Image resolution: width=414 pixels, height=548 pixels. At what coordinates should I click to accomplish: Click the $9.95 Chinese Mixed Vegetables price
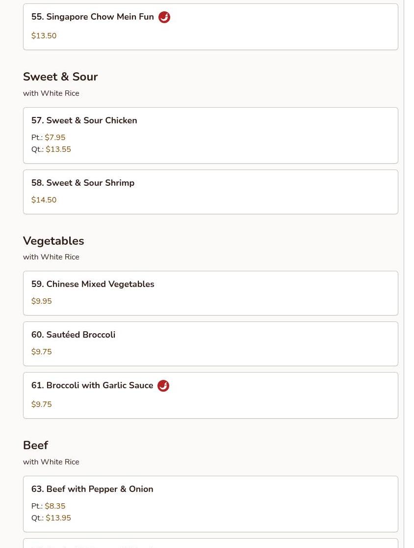point(41,301)
